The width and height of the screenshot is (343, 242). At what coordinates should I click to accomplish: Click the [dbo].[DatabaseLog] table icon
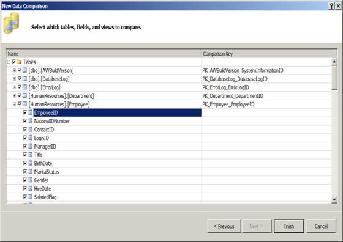click(24, 79)
